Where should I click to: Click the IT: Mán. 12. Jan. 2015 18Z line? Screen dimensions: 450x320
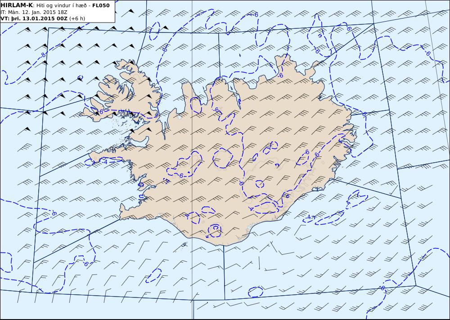[x=34, y=12]
